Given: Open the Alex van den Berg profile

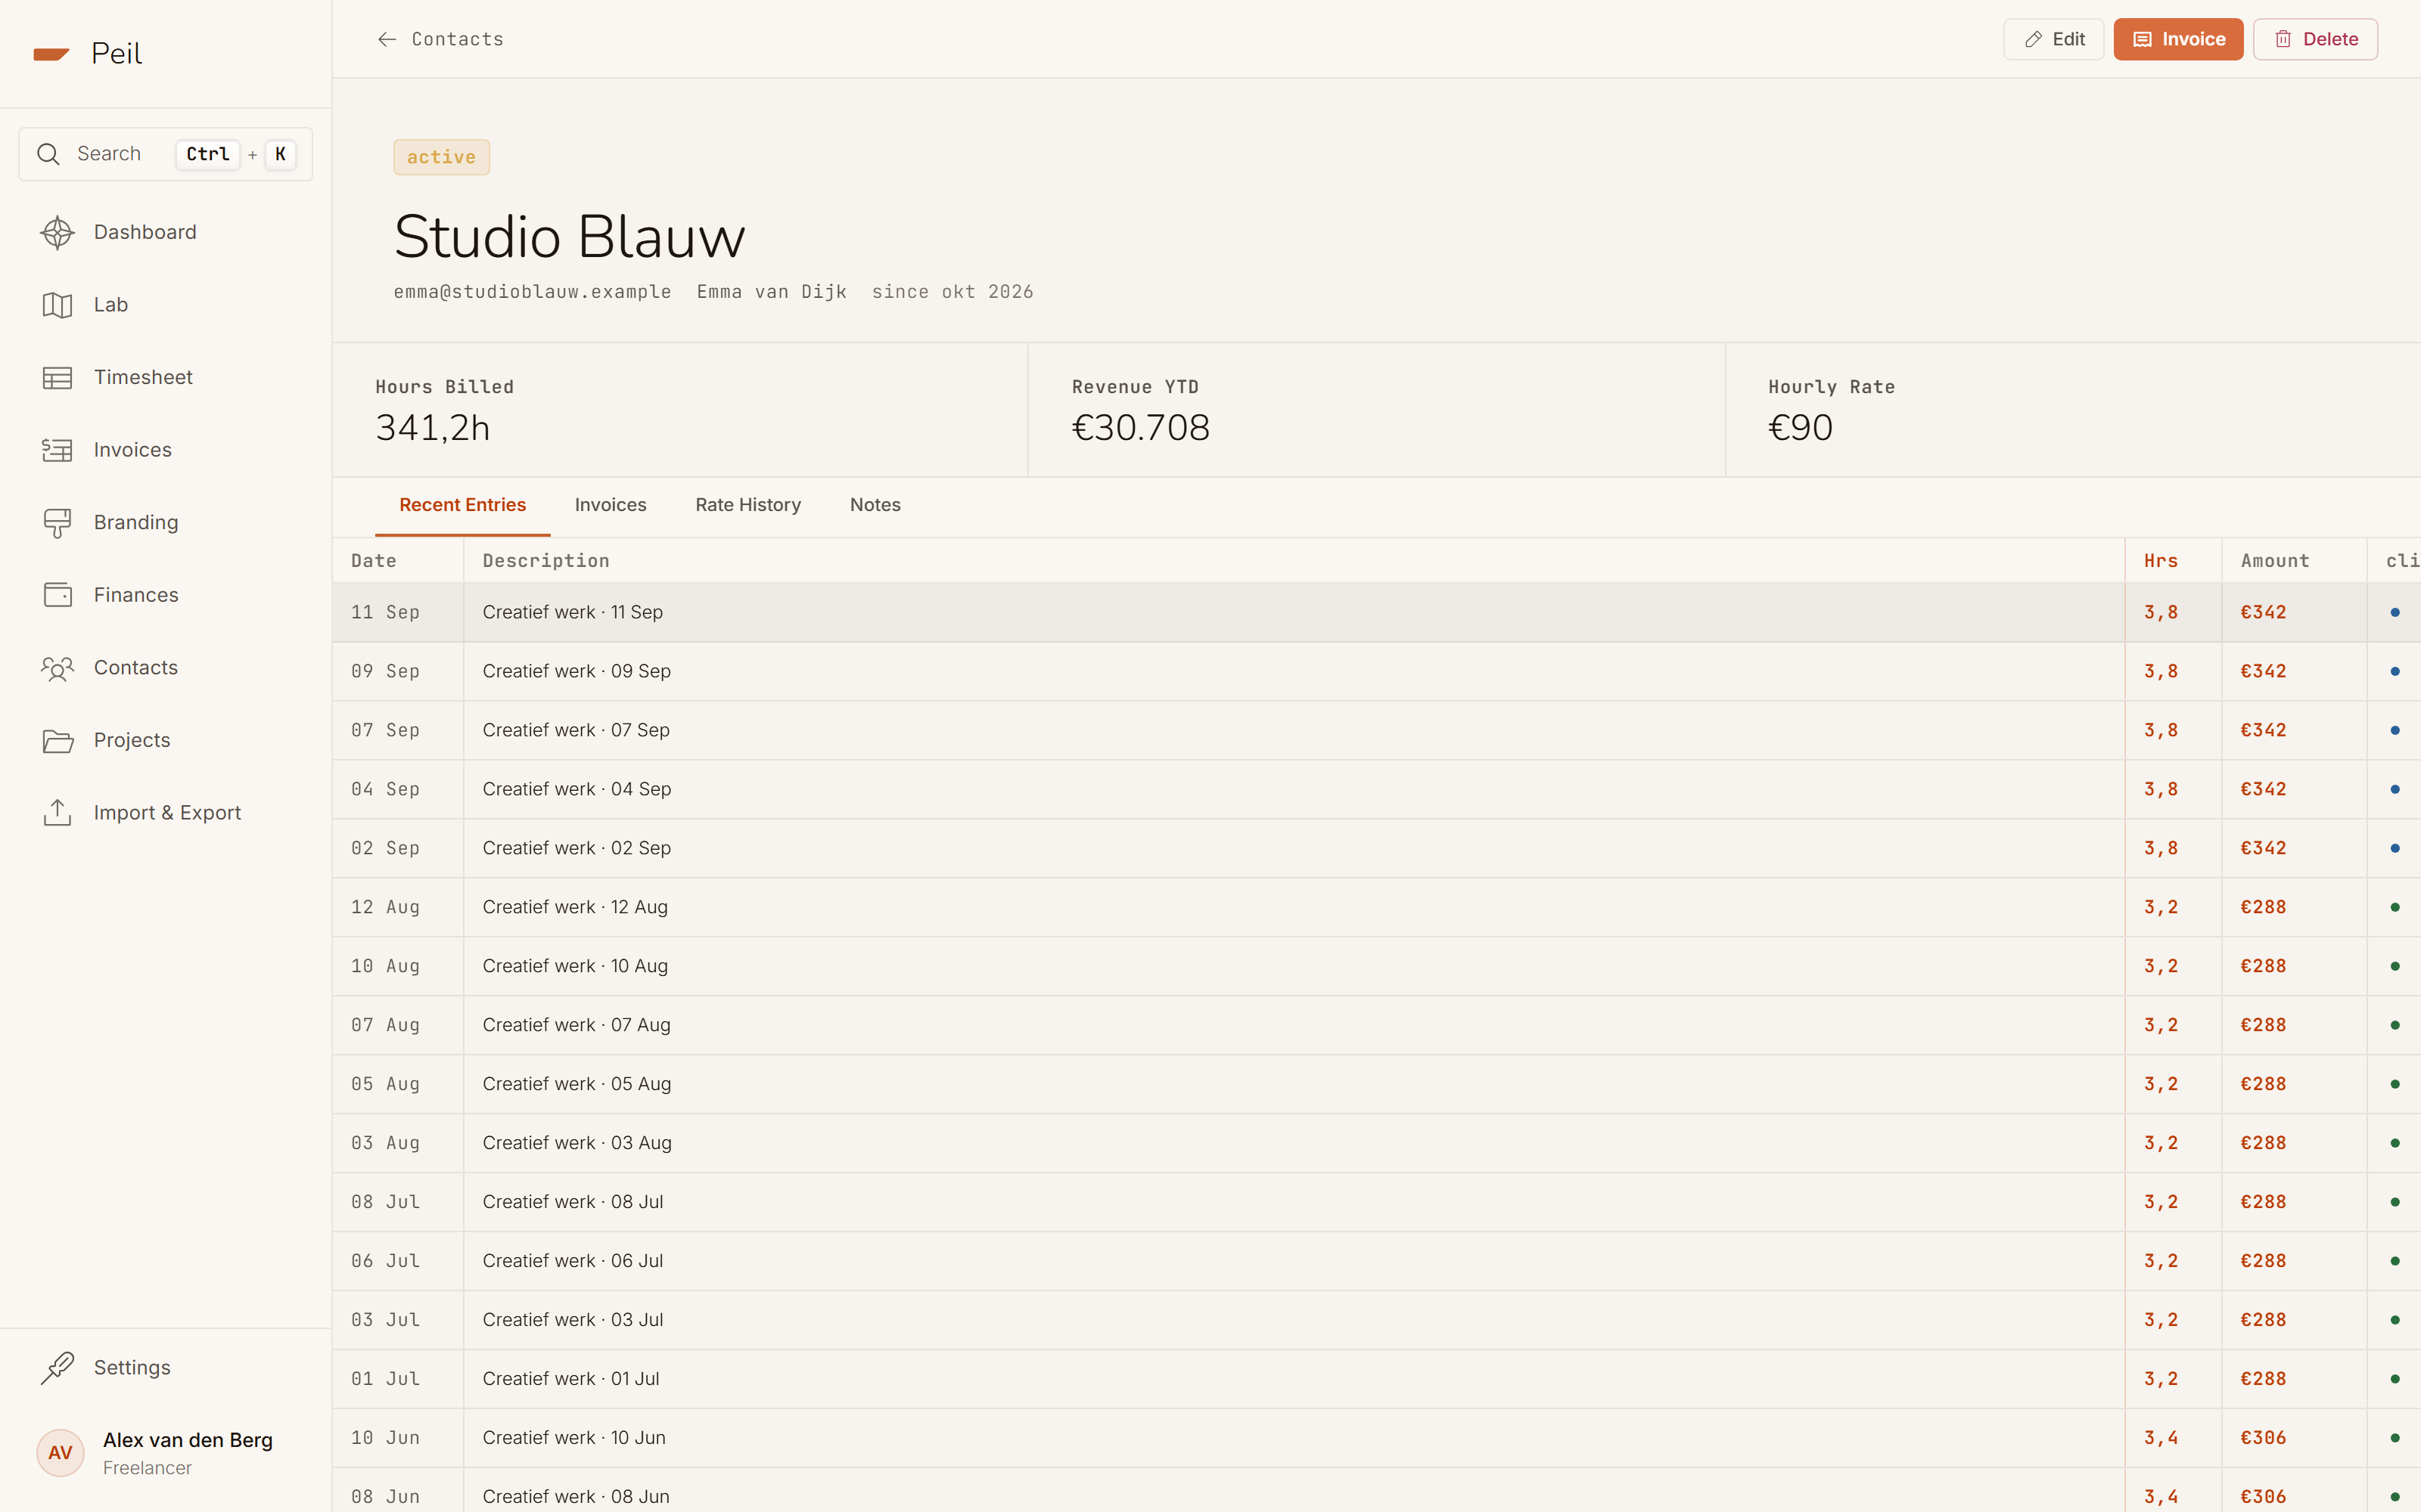Looking at the screenshot, I should tap(166, 1452).
